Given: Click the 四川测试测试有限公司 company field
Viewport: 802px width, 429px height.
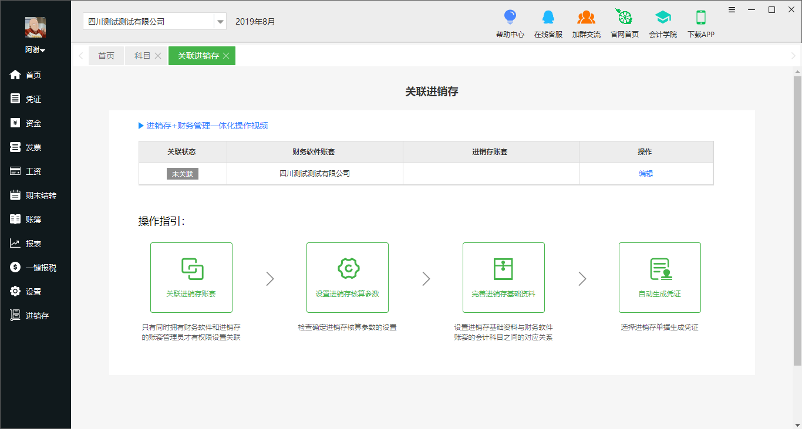Looking at the screenshot, I should 148,22.
